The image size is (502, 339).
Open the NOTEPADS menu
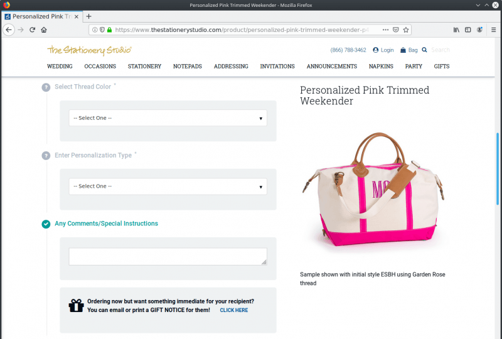click(188, 67)
